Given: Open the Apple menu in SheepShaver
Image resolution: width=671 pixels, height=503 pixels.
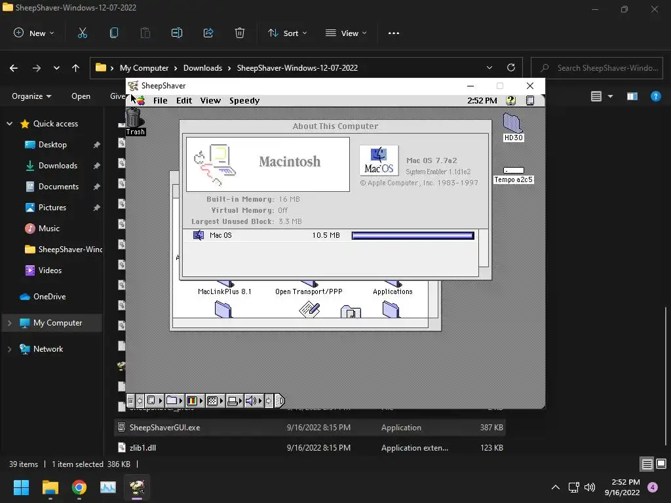Looking at the screenshot, I should coord(141,100).
